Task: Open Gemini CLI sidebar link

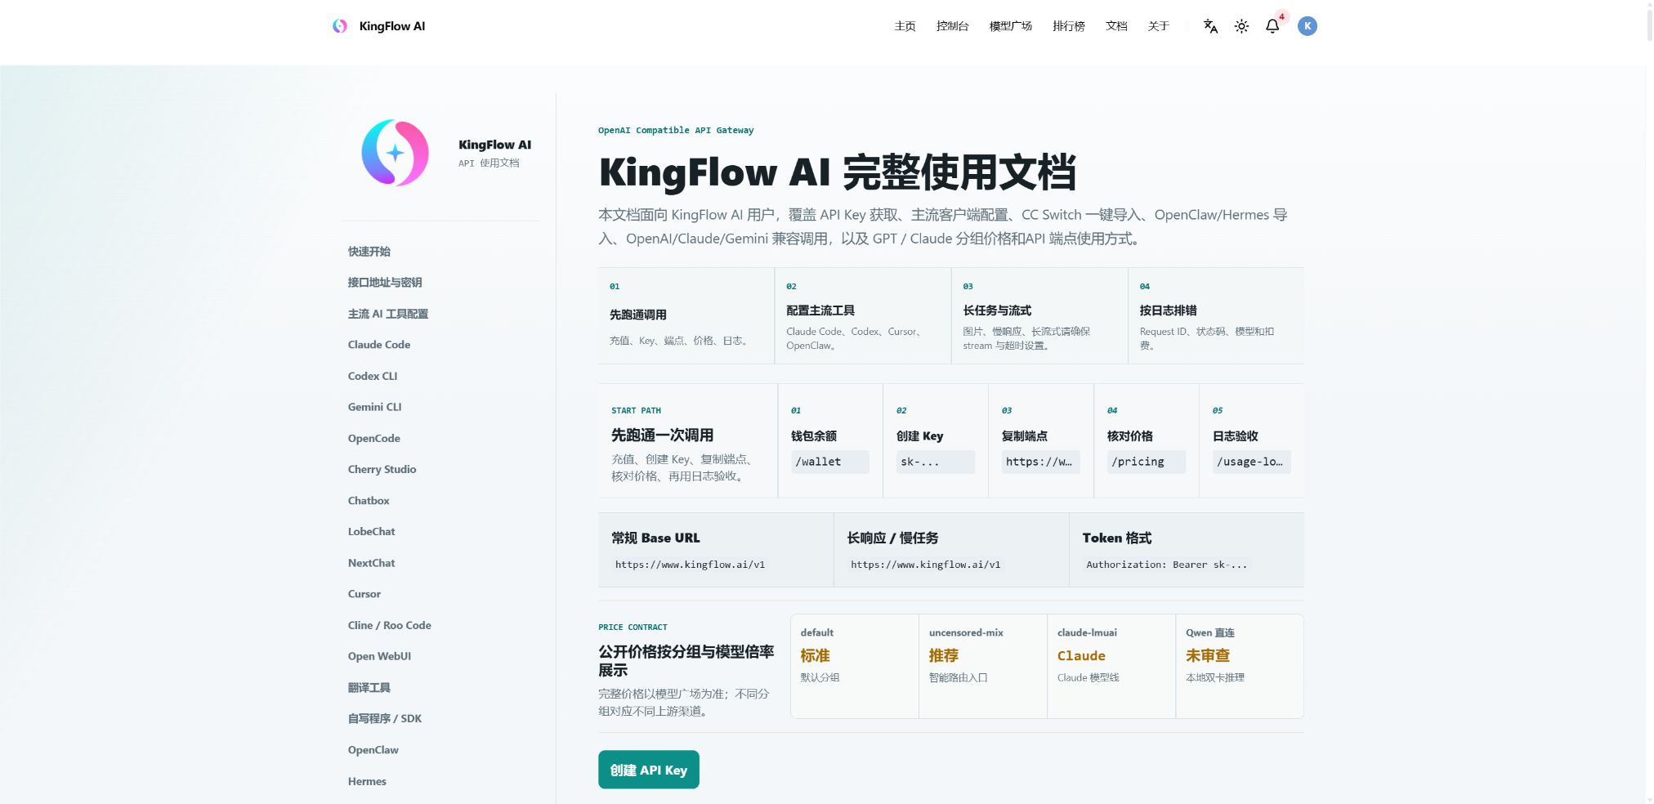Action: [375, 407]
